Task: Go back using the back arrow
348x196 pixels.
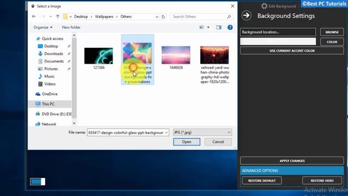Action: [x=34, y=16]
